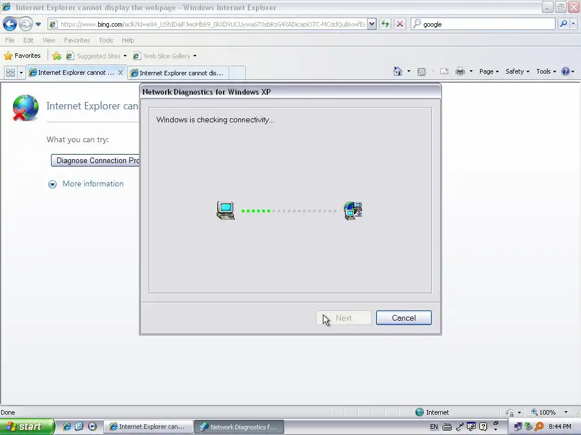
Task: Click the Back navigation arrow
Action: pos(10,24)
